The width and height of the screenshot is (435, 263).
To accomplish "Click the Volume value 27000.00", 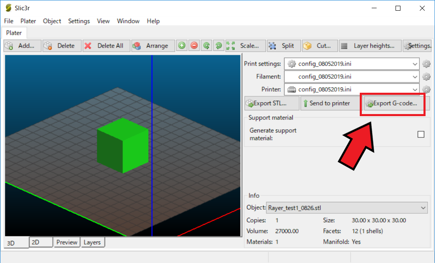I will [x=287, y=231].
